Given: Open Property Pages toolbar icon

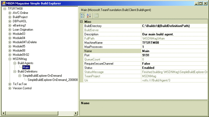Looking at the screenshot, I should pos(96,16).
